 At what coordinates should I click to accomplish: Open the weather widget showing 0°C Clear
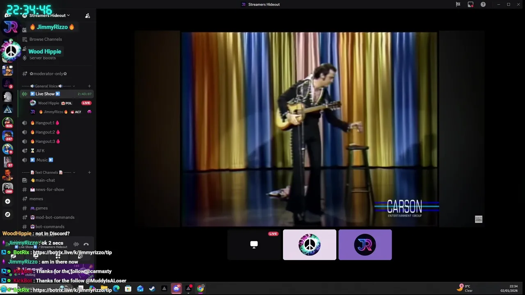(x=464, y=288)
